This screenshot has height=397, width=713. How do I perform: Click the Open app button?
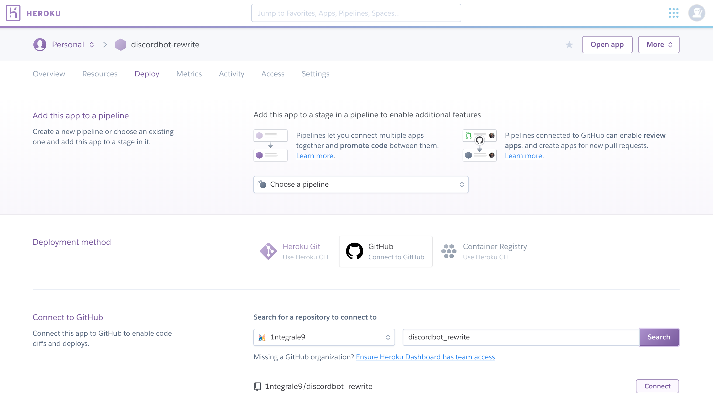[607, 44]
